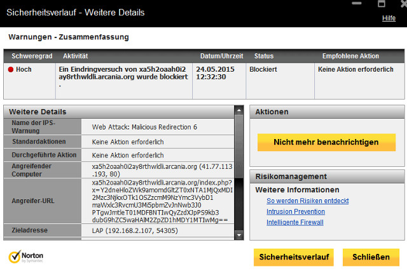Image resolution: width=407 pixels, height=271 pixels.
Task: Sort by the Datum/Uhrzeit column header
Action: click(x=220, y=56)
